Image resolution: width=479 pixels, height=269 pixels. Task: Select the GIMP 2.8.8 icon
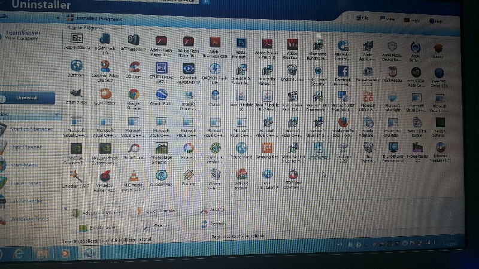click(76, 93)
